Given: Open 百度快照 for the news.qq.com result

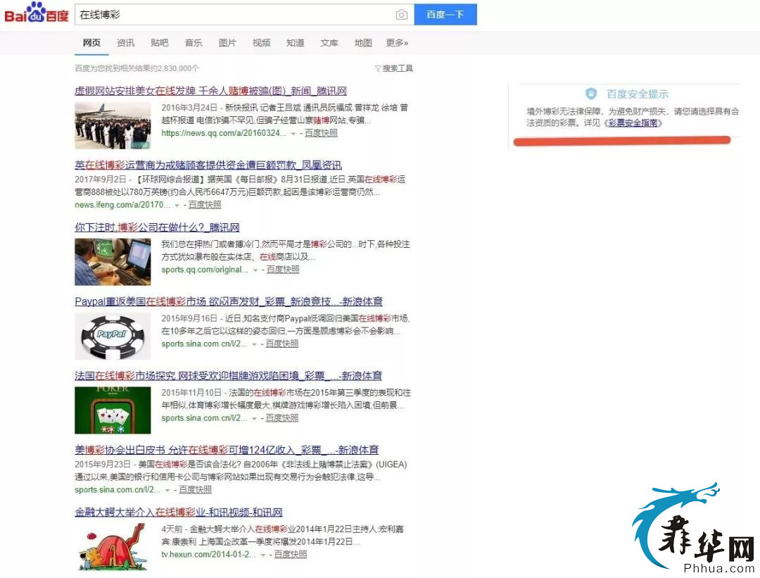Looking at the screenshot, I should (321, 133).
